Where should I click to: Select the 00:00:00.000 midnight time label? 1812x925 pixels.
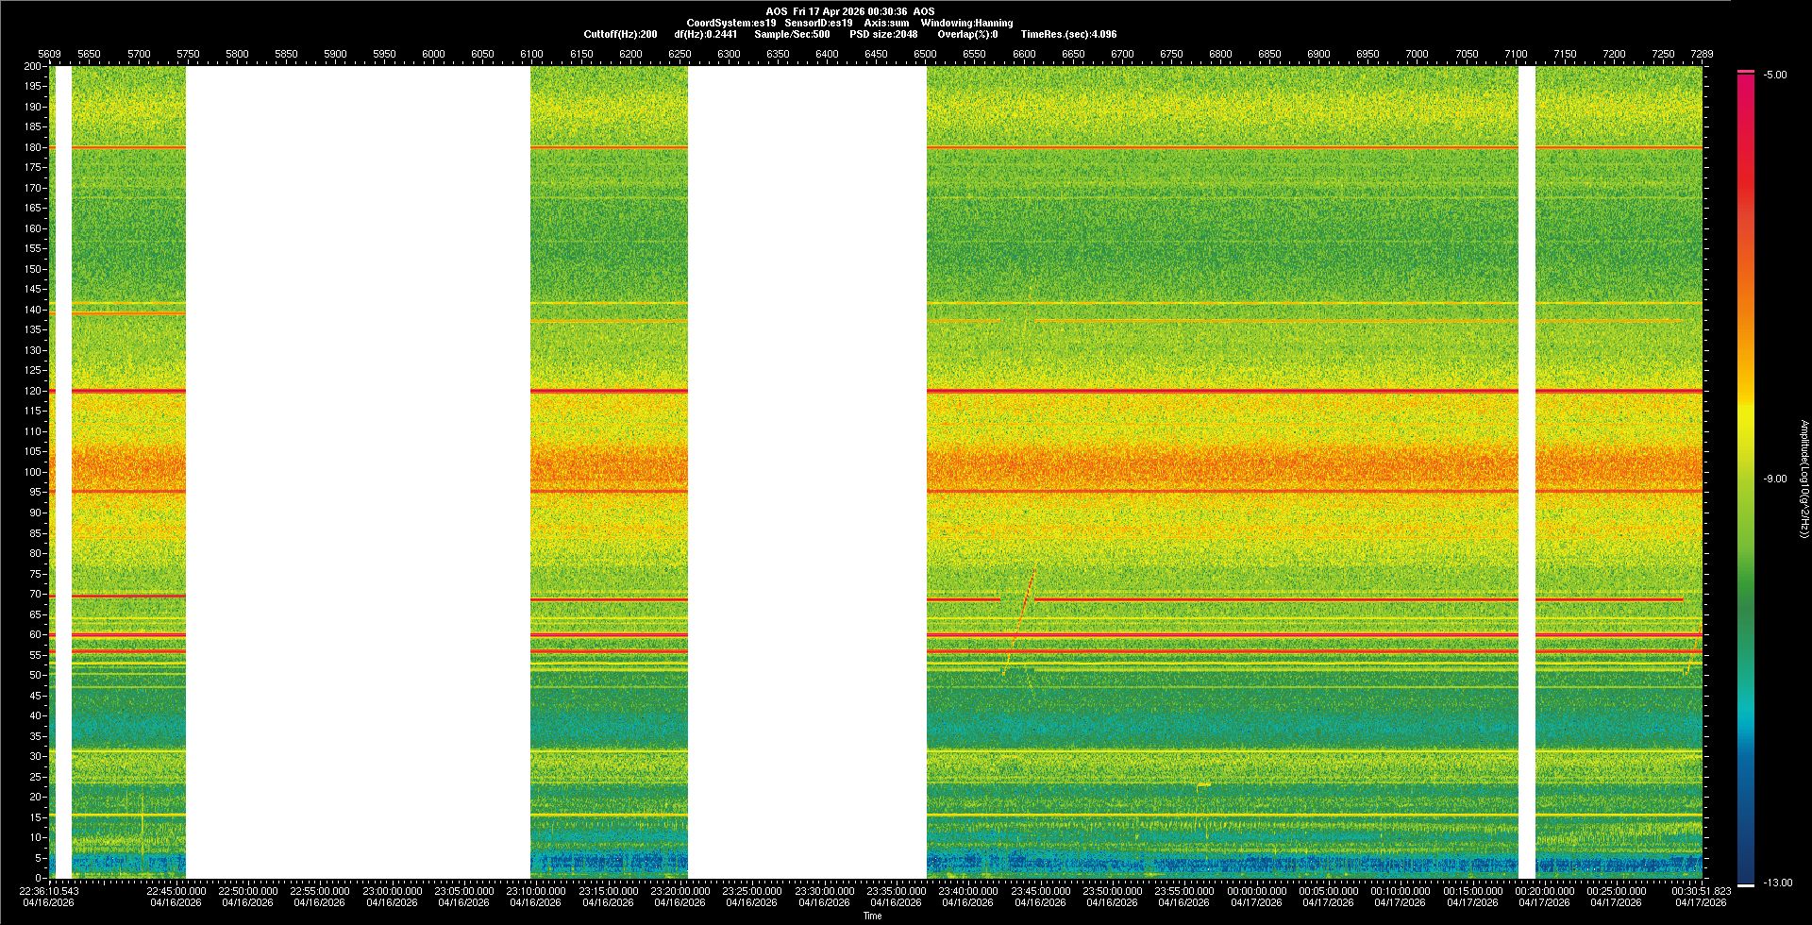(1256, 891)
